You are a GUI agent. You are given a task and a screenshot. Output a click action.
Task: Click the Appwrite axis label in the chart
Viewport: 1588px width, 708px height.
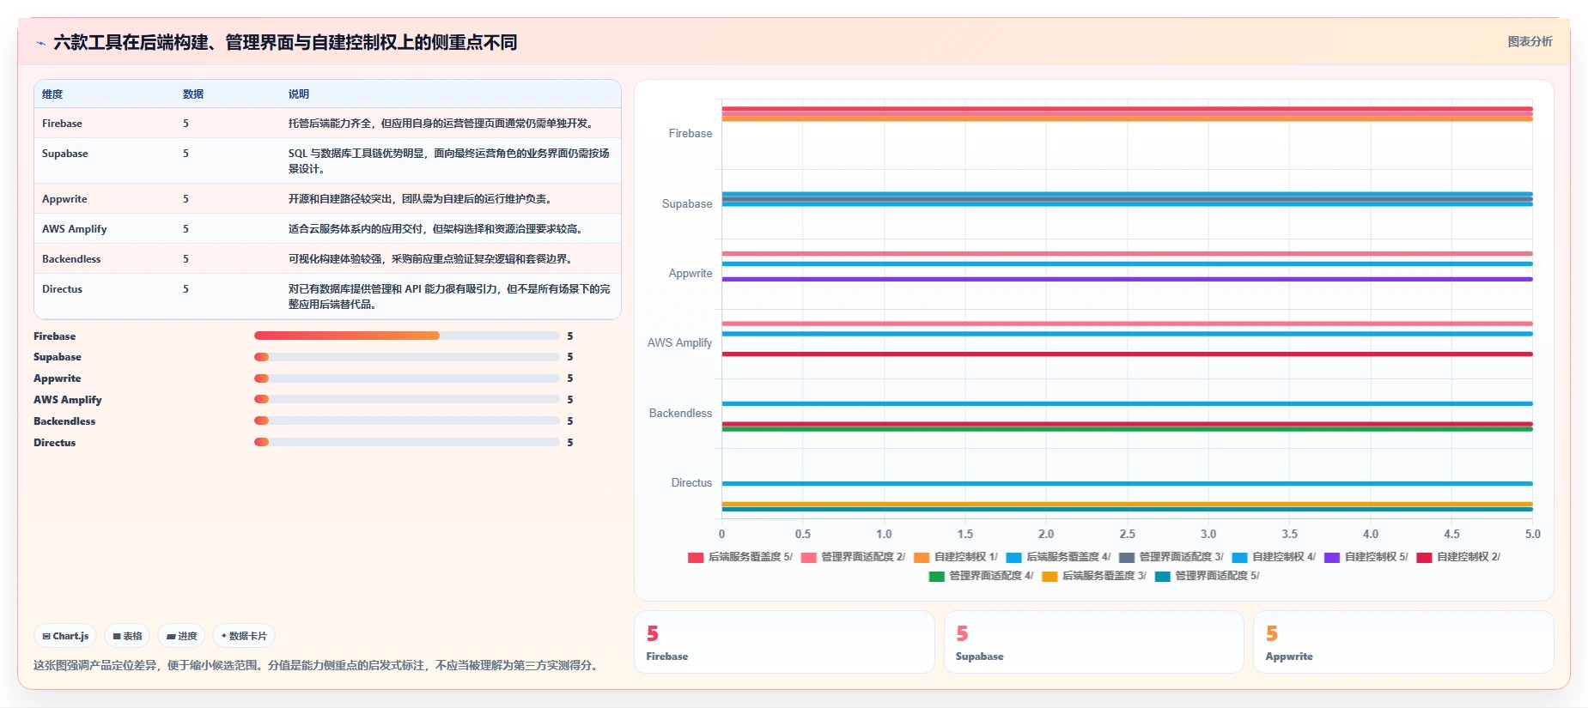pyautogui.click(x=691, y=274)
